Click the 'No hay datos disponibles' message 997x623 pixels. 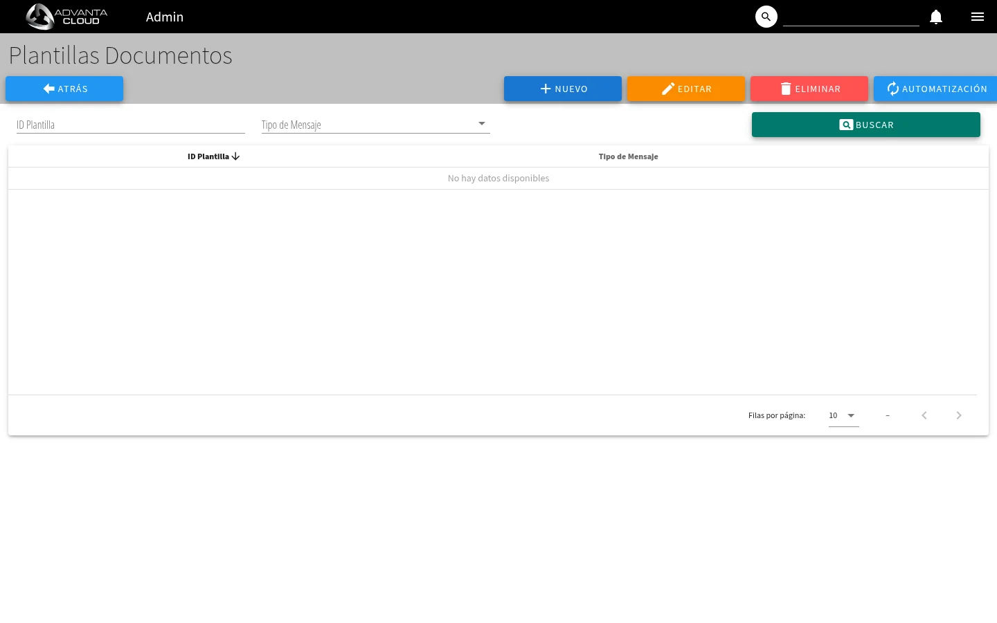coord(498,178)
